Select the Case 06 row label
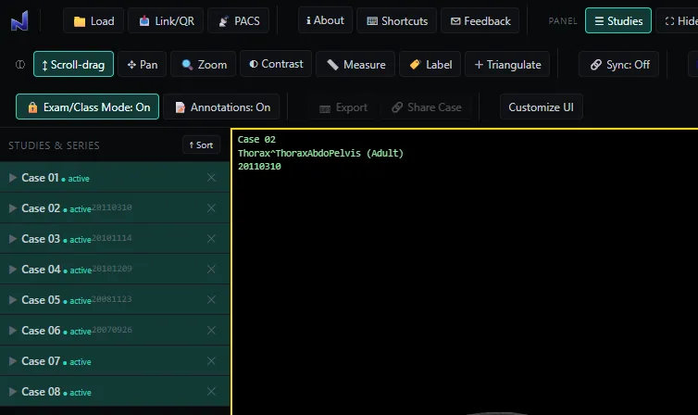The image size is (698, 415). click(41, 331)
